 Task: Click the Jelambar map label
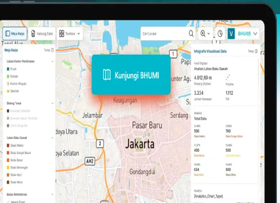click(93, 116)
